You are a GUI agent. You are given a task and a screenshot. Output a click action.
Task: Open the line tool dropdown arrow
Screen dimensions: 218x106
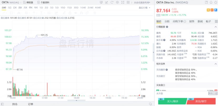tap(7, 13)
